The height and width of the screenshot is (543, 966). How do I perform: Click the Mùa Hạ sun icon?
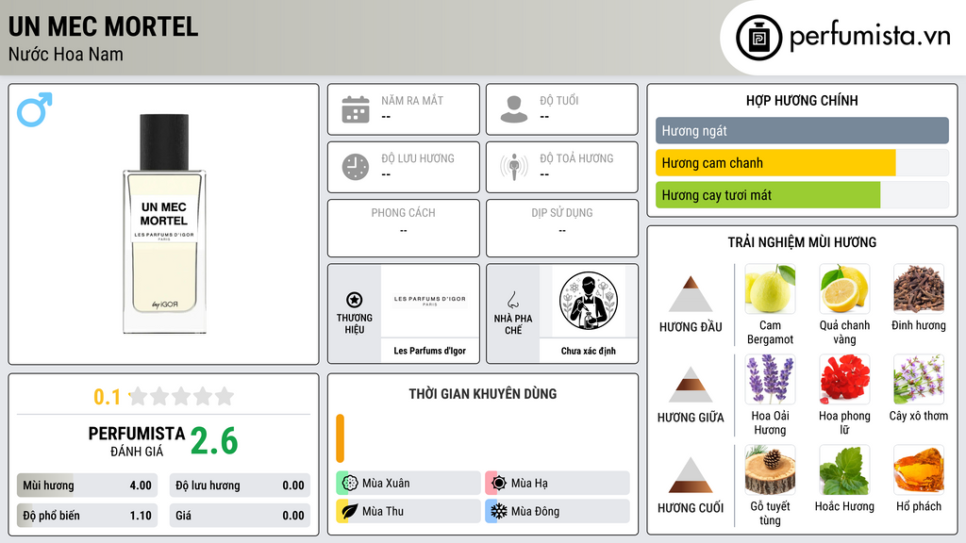499,483
